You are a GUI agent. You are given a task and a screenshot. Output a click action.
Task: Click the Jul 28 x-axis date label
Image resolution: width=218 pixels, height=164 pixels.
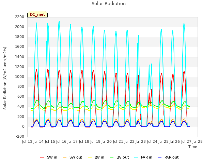click(198, 142)
